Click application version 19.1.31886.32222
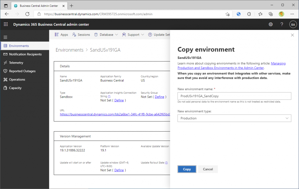 72,150
